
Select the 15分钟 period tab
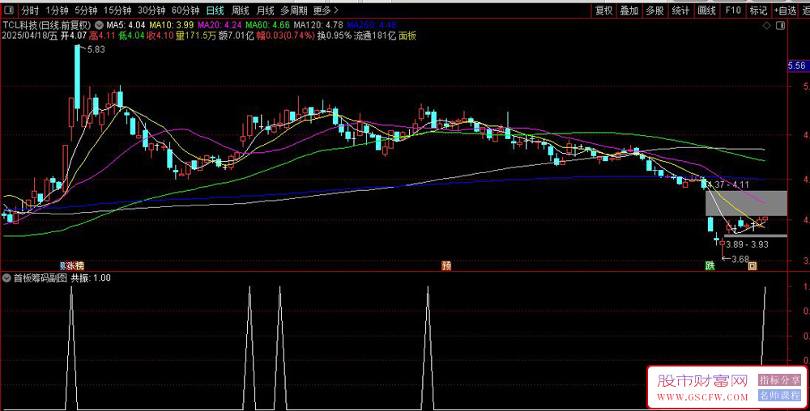pos(117,11)
